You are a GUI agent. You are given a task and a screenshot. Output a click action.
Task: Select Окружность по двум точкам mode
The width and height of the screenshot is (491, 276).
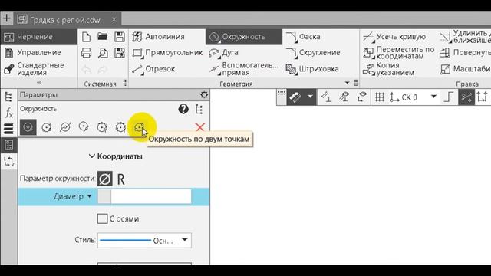click(139, 127)
